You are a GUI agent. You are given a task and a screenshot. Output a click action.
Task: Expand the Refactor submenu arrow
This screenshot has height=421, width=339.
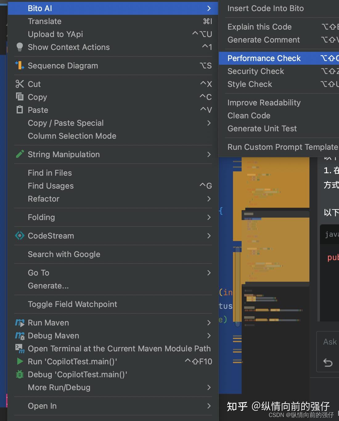click(209, 199)
